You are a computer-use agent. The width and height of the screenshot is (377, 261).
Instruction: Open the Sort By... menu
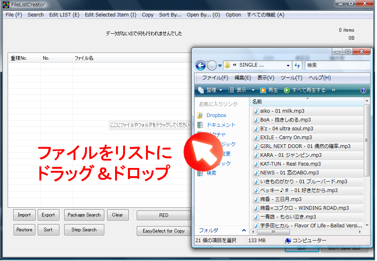point(170,15)
